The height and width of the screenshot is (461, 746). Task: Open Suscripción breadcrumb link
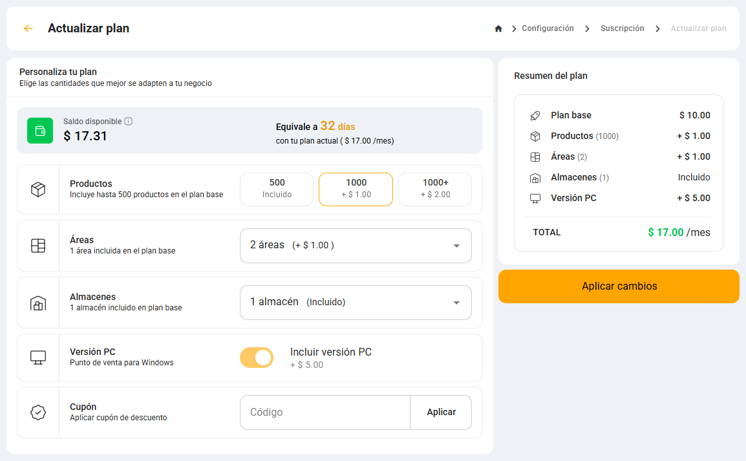(623, 28)
